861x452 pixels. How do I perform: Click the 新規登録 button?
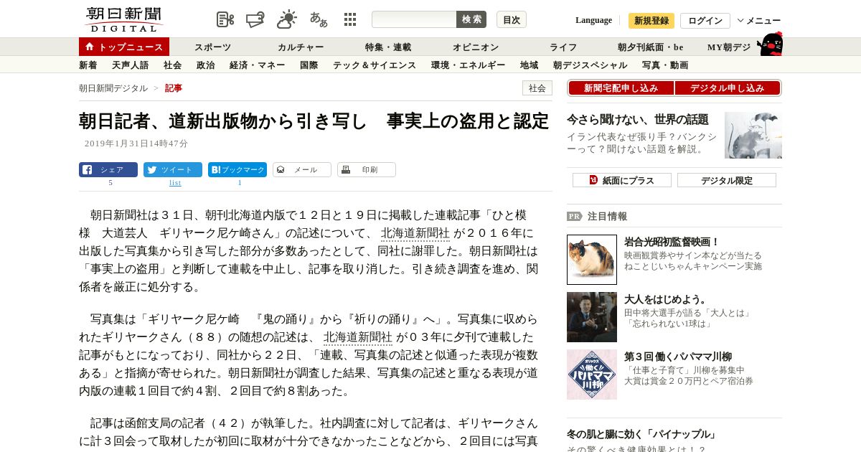[x=651, y=20]
